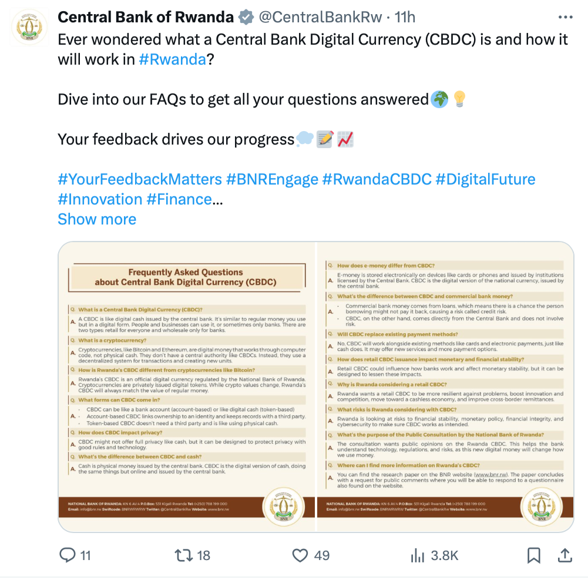Open the #Innovation hashtag
Screen dimensions: 588x580
point(100,199)
